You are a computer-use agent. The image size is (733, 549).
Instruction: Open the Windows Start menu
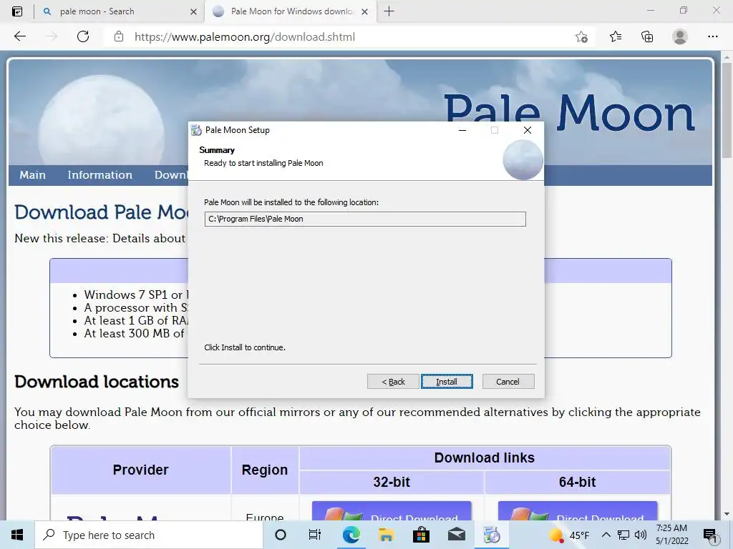pyautogui.click(x=17, y=535)
